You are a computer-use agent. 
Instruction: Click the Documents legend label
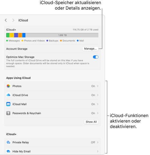coord(69,41)
